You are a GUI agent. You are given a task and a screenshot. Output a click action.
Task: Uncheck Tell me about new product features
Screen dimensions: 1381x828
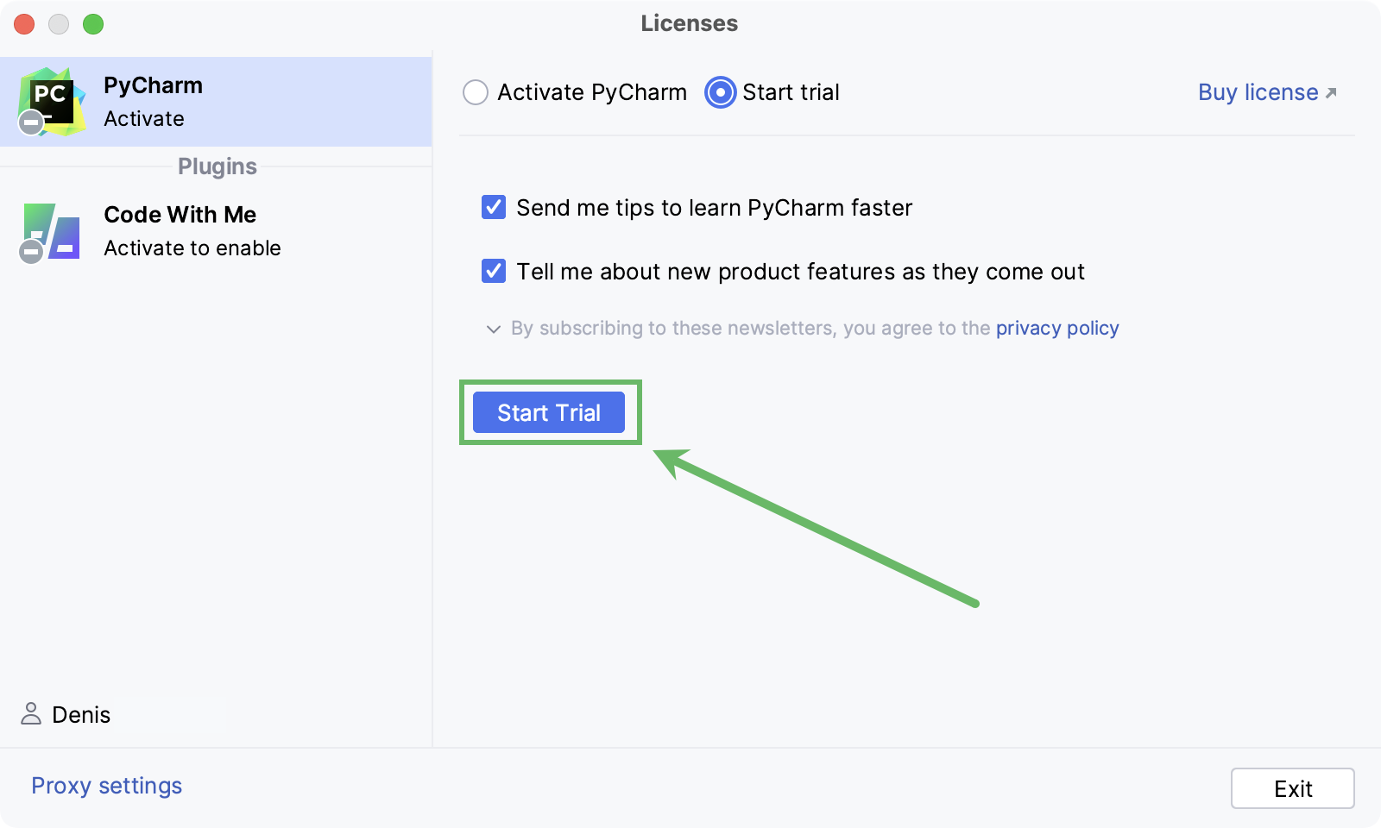(x=494, y=272)
